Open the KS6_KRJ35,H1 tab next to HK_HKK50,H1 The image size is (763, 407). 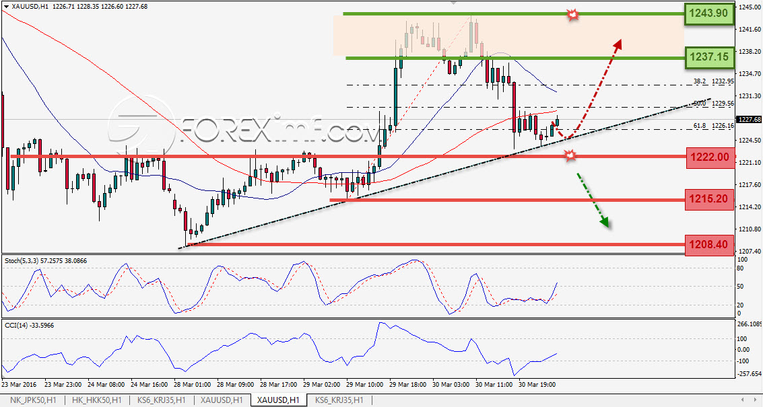161,400
